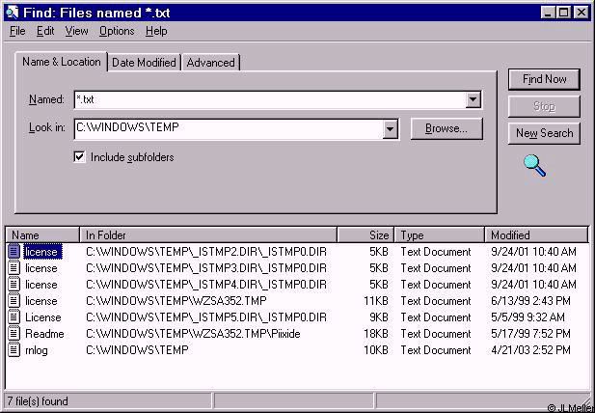Image resolution: width=595 pixels, height=413 pixels.
Task: Sort results by the Size column header
Action: coord(365,235)
